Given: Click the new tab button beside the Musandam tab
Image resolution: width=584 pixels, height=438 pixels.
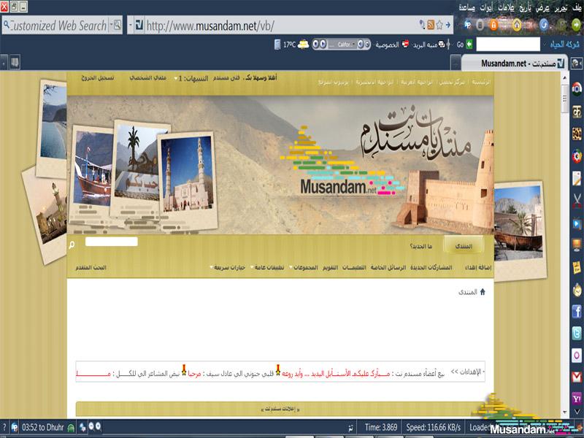Looking at the screenshot, I should pyautogui.click(x=456, y=63).
